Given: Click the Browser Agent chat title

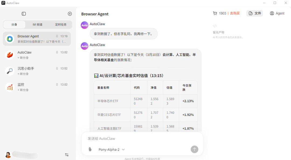Looking at the screenshot, I should (95, 14).
